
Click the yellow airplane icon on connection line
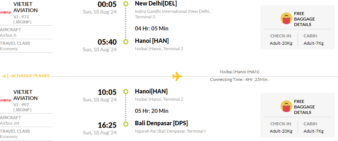point(177,77)
